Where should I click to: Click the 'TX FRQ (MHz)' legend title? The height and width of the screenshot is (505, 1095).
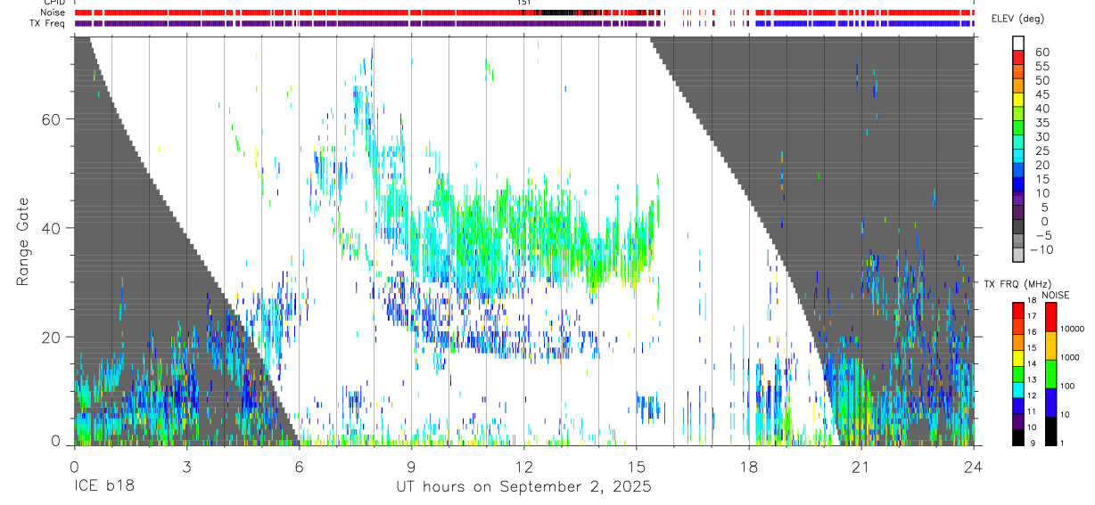pyautogui.click(x=1017, y=283)
